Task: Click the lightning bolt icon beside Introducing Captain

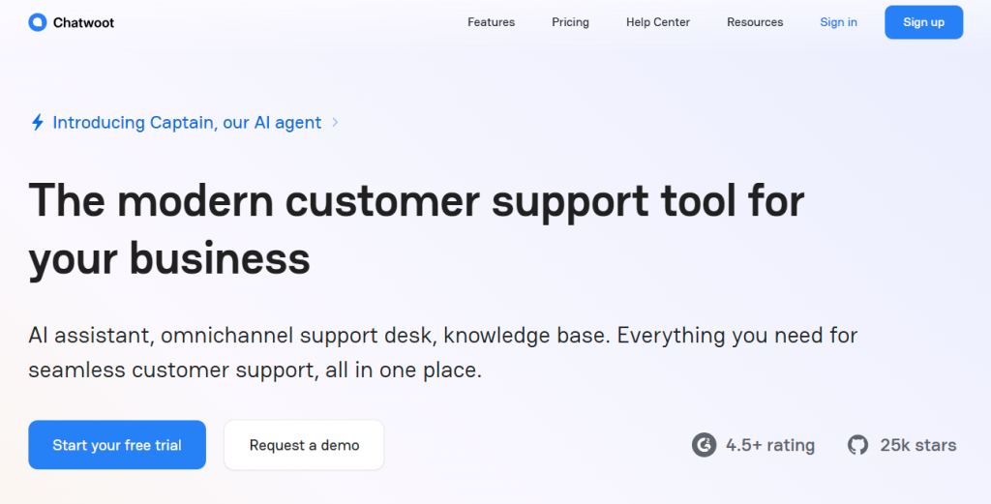Action: 38,122
